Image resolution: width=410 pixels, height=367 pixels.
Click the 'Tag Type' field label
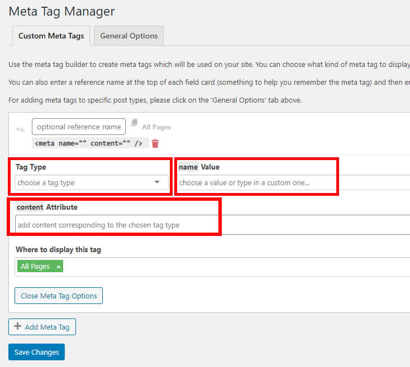pos(31,167)
